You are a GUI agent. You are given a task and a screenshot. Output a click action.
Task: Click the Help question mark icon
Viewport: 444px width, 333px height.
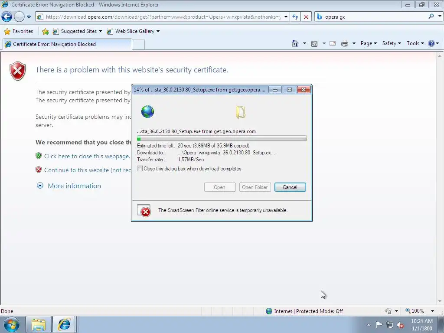431,43
